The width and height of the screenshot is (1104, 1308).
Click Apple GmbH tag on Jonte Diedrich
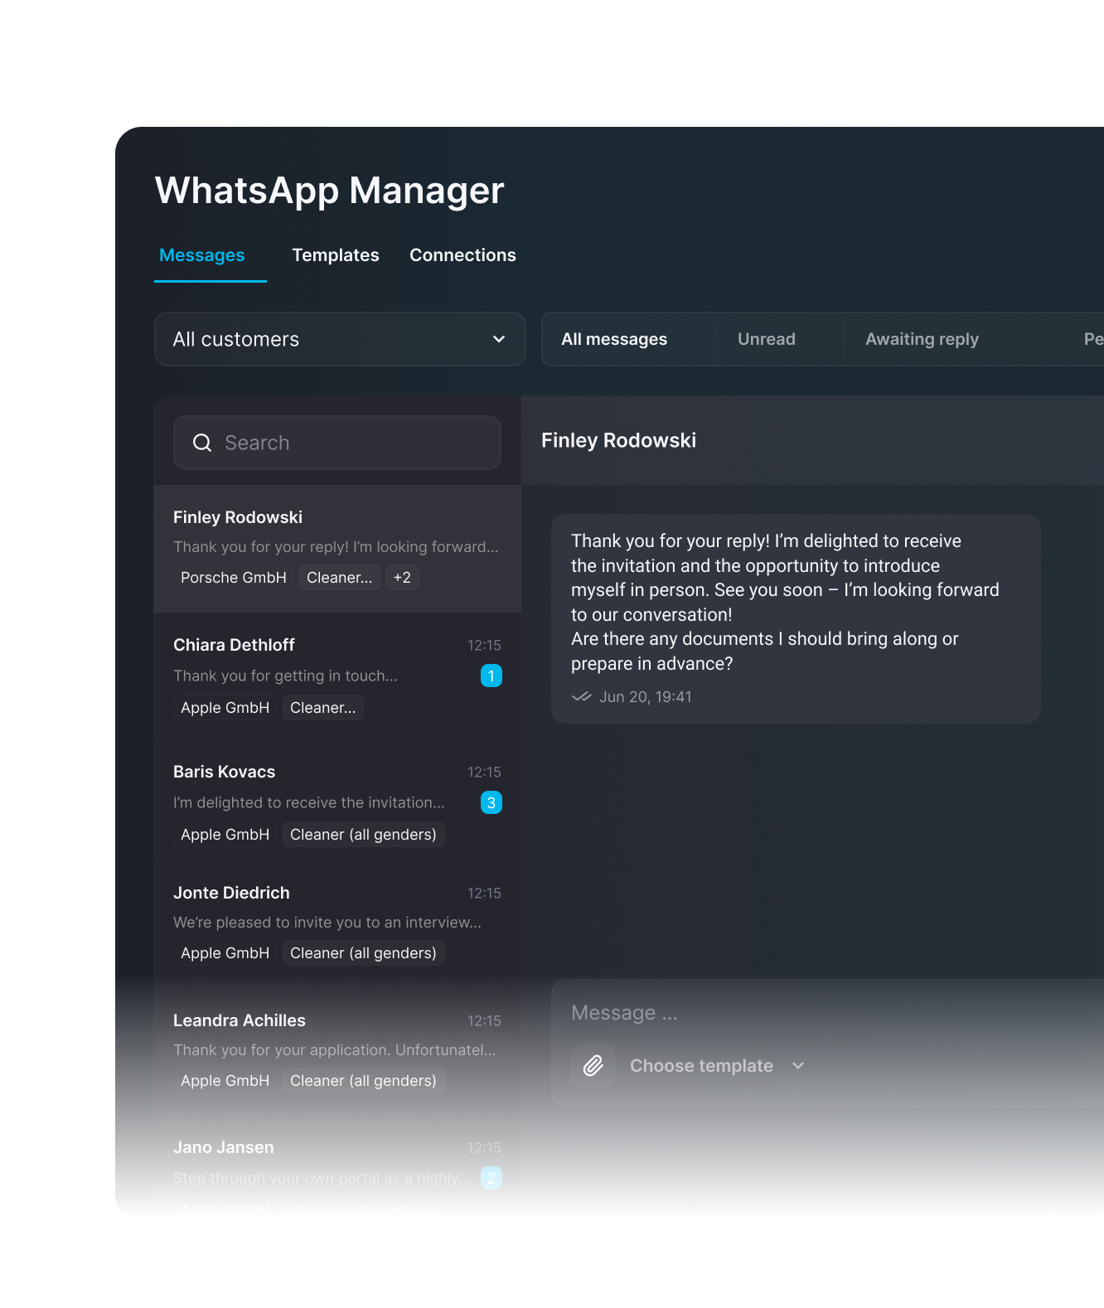[225, 953]
